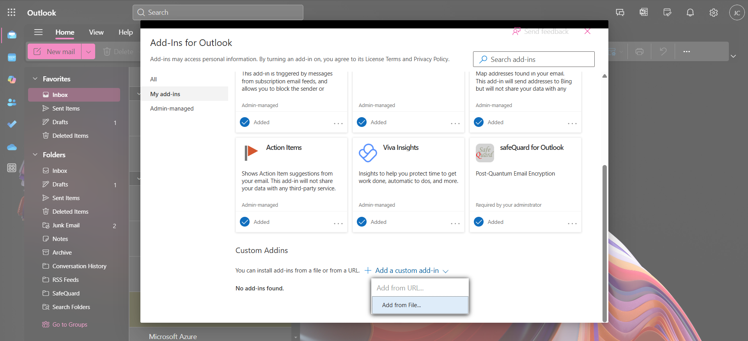Click the safeQuard add-in logo
The width and height of the screenshot is (748, 341).
tap(485, 153)
